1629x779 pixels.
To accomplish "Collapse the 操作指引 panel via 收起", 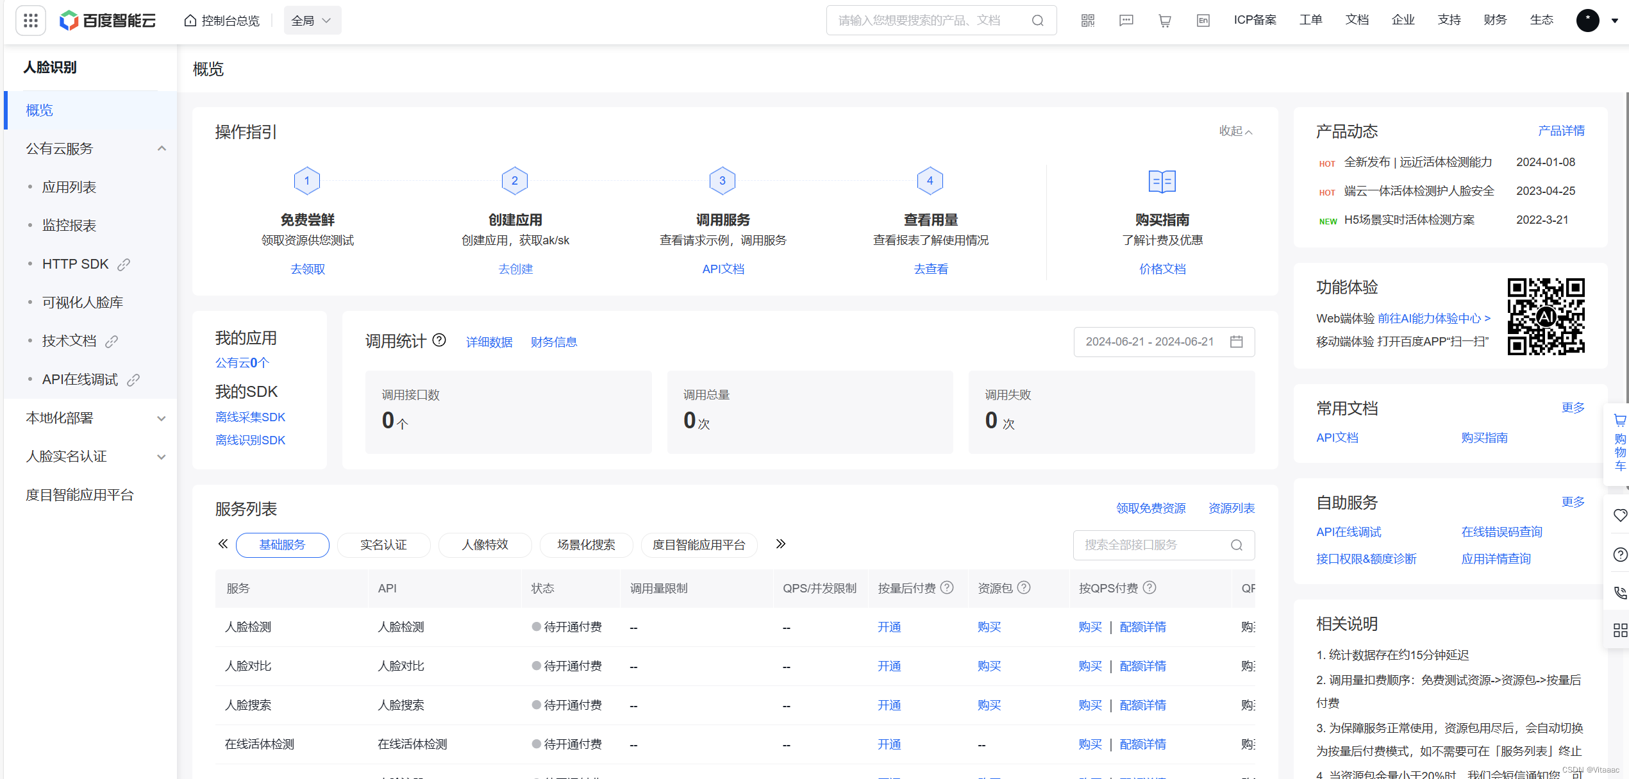I will coord(1235,131).
